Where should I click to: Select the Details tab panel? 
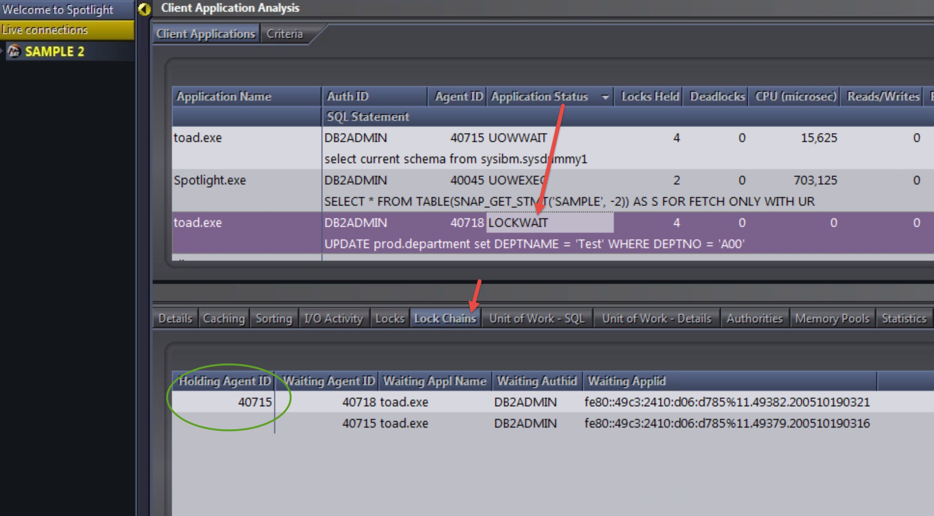(175, 318)
